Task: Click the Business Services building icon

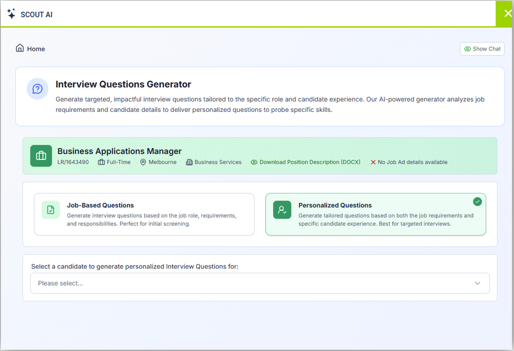Action: click(x=189, y=162)
